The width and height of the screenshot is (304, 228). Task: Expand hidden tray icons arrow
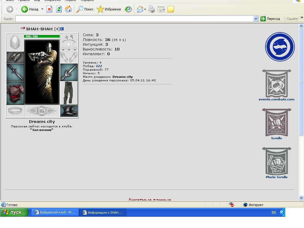282,213
